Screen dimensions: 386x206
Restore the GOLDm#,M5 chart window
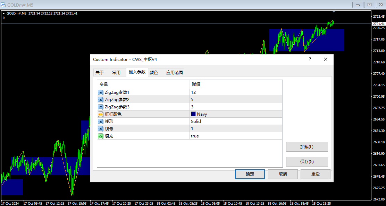[369, 5]
